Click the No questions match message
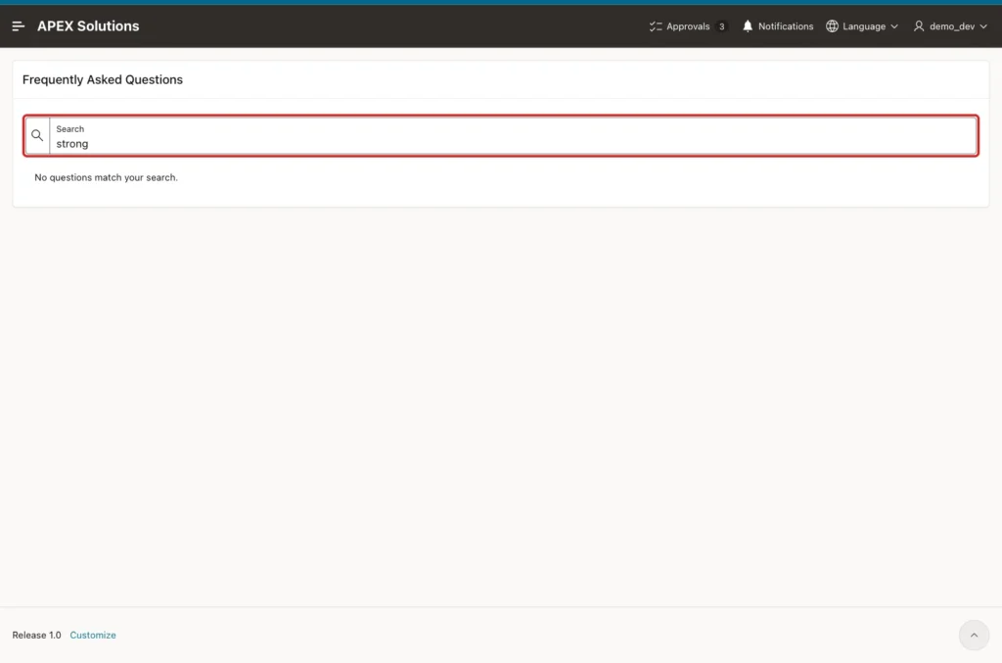This screenshot has width=1002, height=663. coord(106,177)
